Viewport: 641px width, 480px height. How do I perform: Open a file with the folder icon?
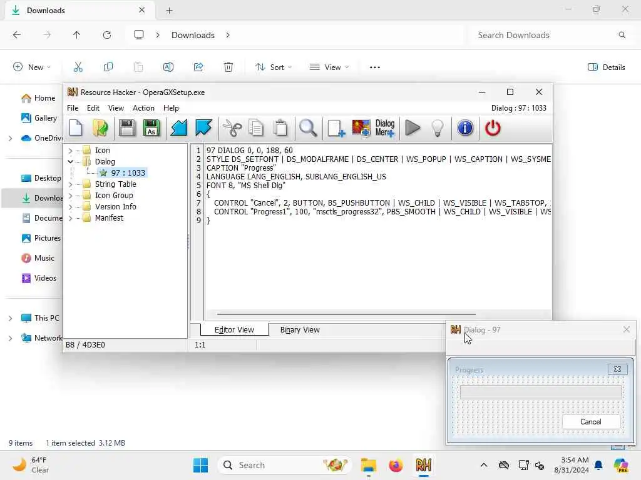[100, 128]
